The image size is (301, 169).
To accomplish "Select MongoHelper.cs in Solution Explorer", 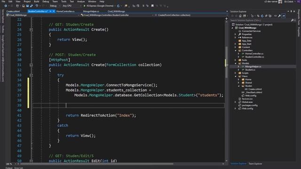I will click(x=253, y=67).
